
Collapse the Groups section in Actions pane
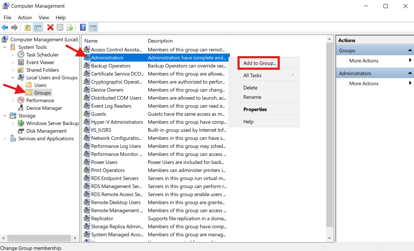410,51
